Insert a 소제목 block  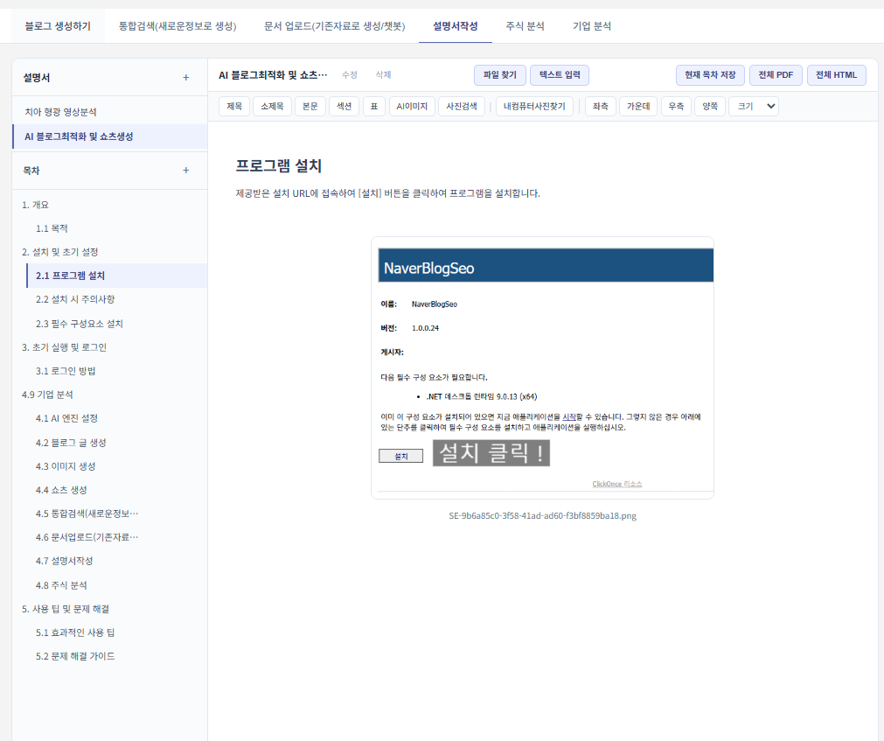(x=272, y=106)
